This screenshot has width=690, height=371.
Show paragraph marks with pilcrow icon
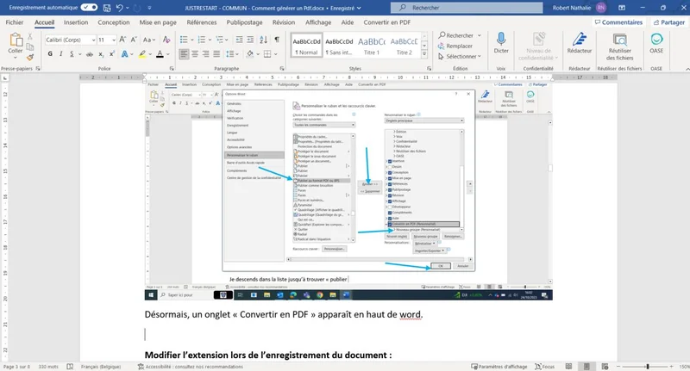pyautogui.click(x=275, y=40)
